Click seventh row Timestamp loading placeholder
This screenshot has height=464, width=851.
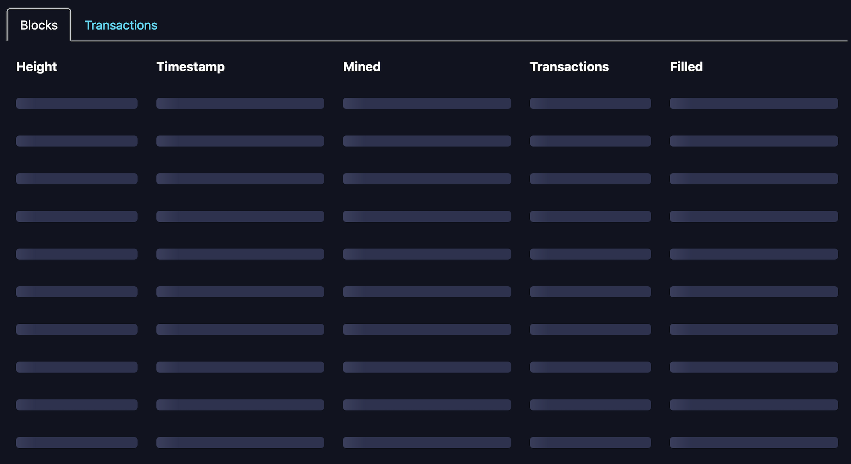240,329
